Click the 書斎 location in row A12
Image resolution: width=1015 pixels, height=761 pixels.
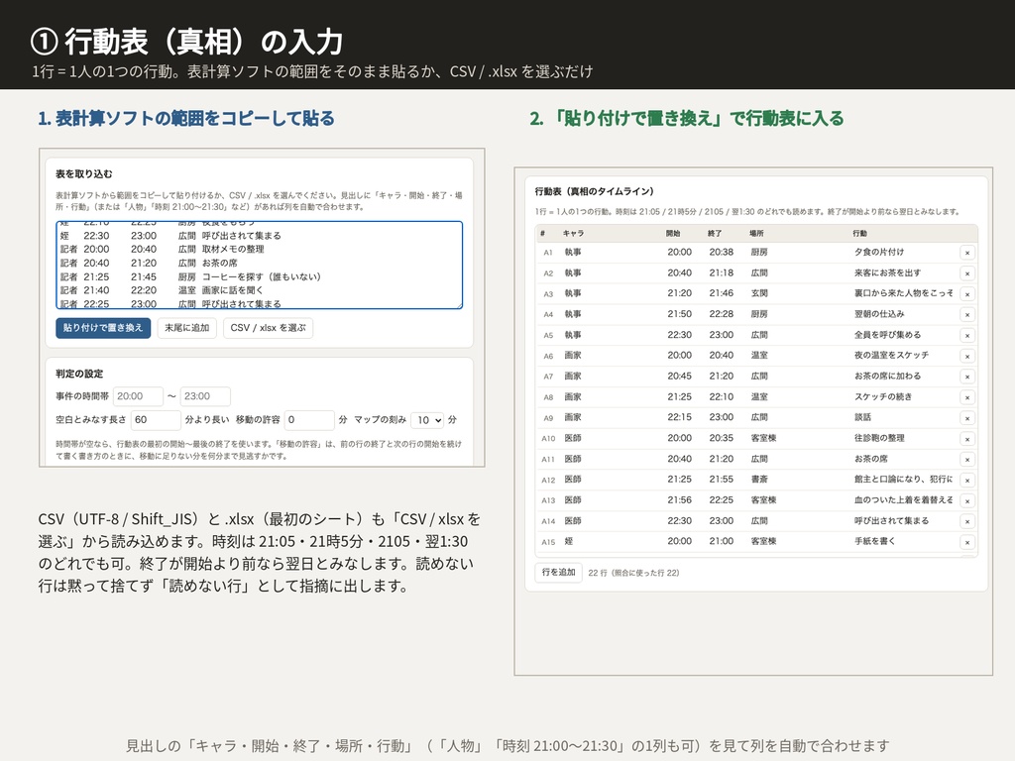point(759,480)
